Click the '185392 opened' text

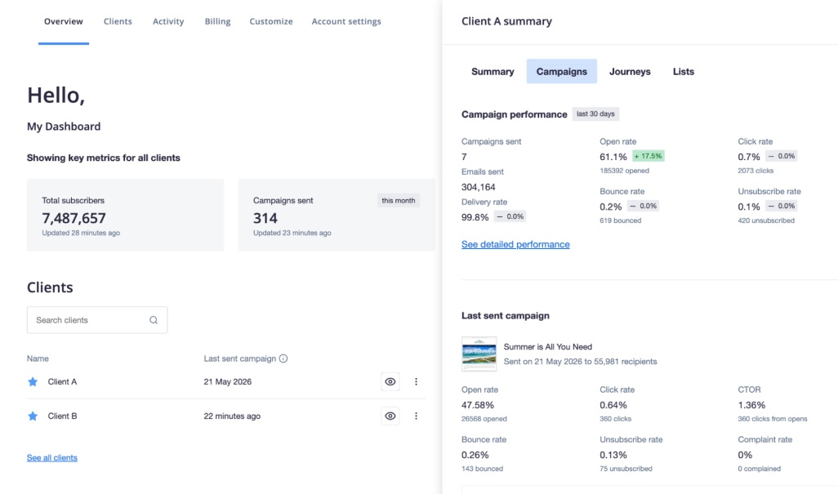point(624,171)
